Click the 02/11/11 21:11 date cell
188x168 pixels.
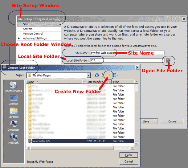pyautogui.click(x=96, y=141)
